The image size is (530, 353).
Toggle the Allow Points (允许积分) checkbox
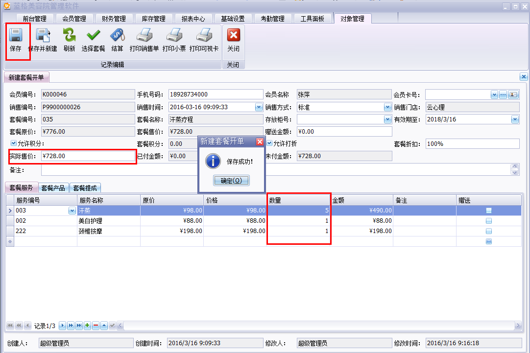(13, 143)
